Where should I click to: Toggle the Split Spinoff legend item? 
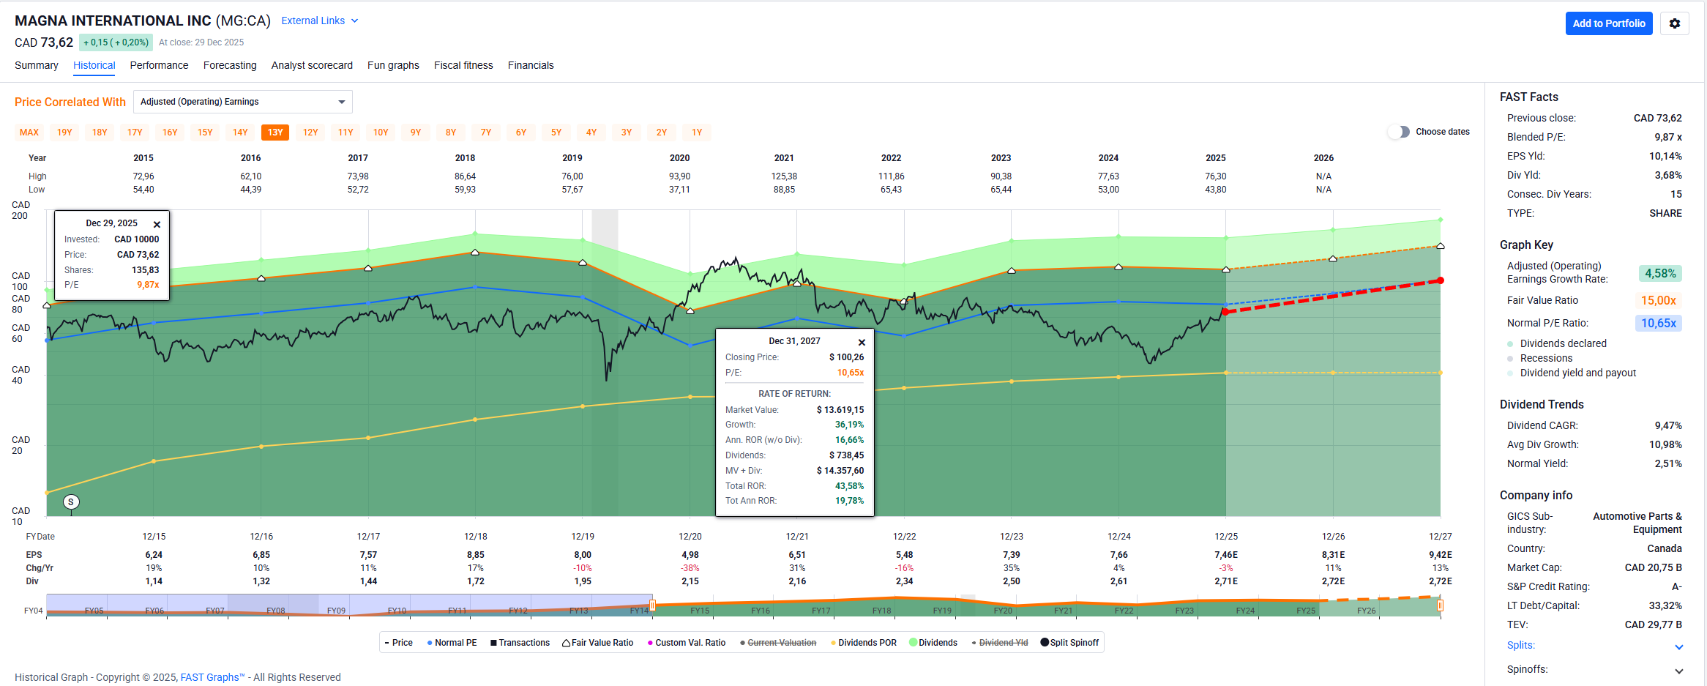(1045, 643)
